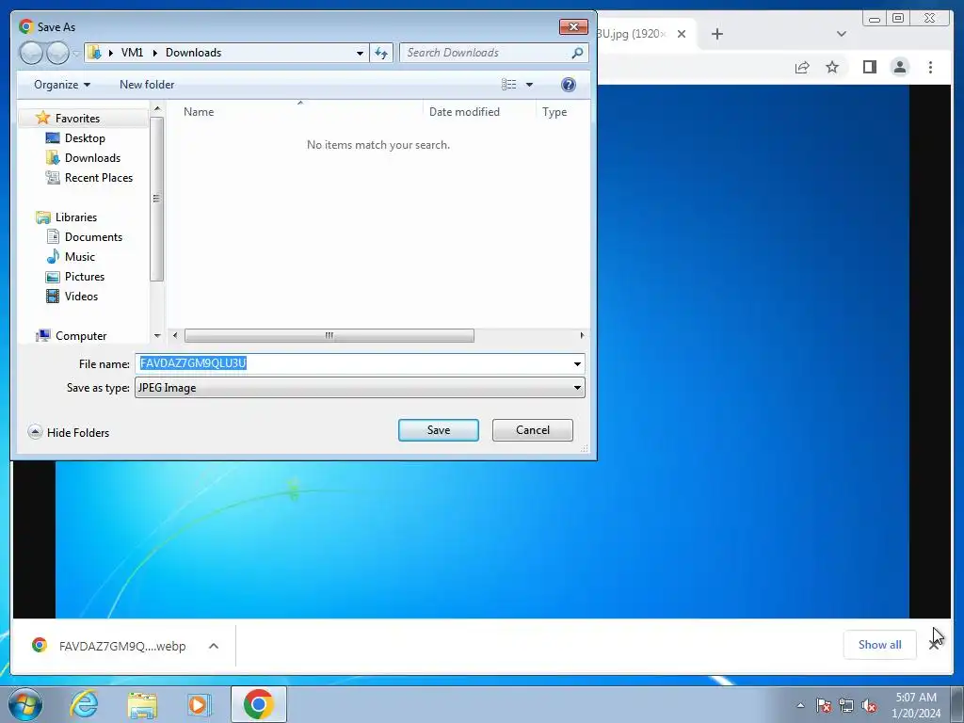Show hidden tray icons arrow
Screen dimensions: 964x723
point(800,705)
